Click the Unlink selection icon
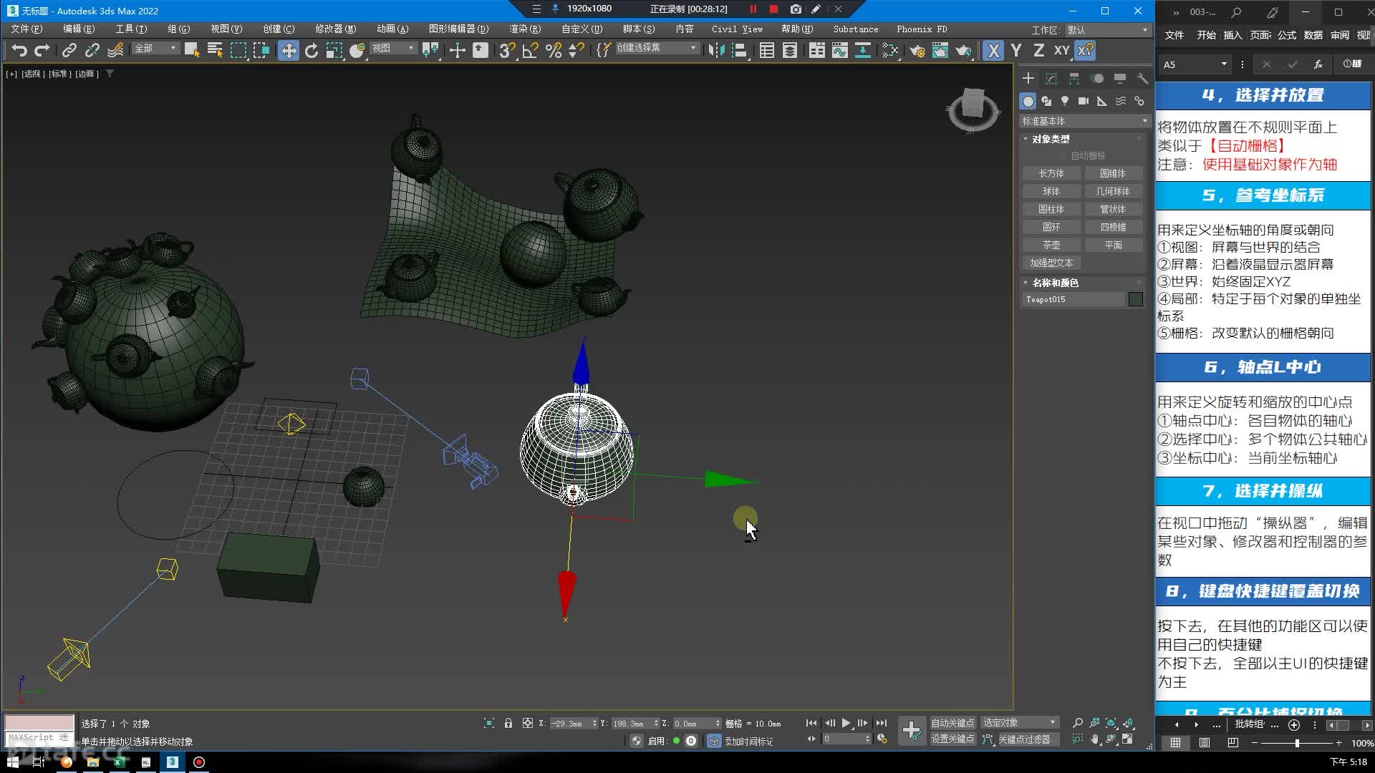 pyautogui.click(x=92, y=50)
